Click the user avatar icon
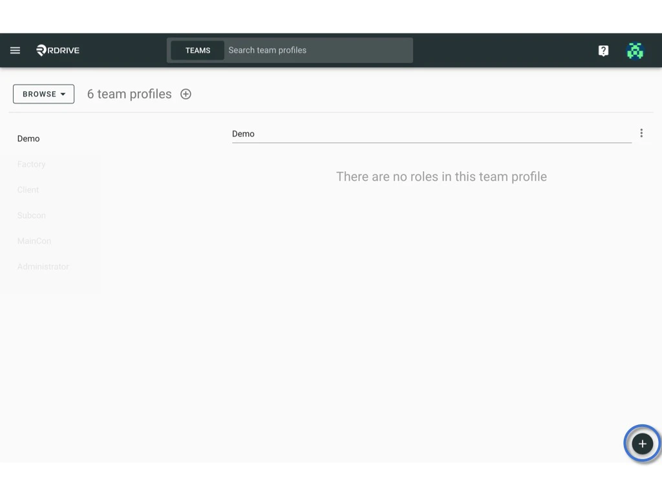Viewport: 662px width, 496px height. coord(635,50)
